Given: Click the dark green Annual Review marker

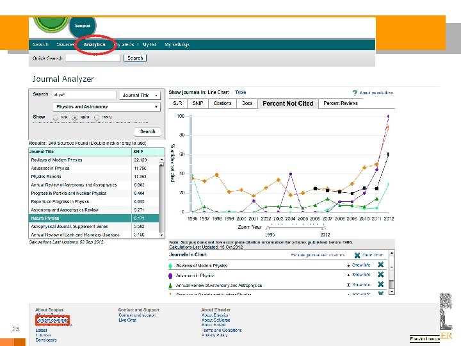Looking at the screenshot, I should click(x=170, y=285).
